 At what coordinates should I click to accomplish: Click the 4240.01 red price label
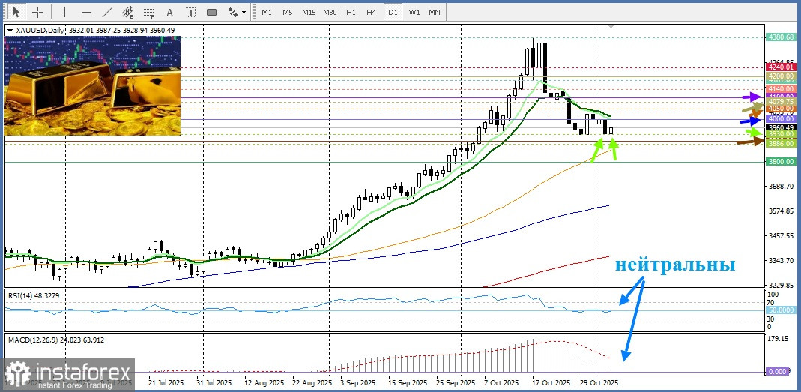click(x=780, y=67)
